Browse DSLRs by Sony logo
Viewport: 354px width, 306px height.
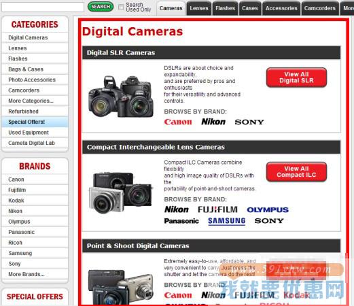pyautogui.click(x=249, y=122)
